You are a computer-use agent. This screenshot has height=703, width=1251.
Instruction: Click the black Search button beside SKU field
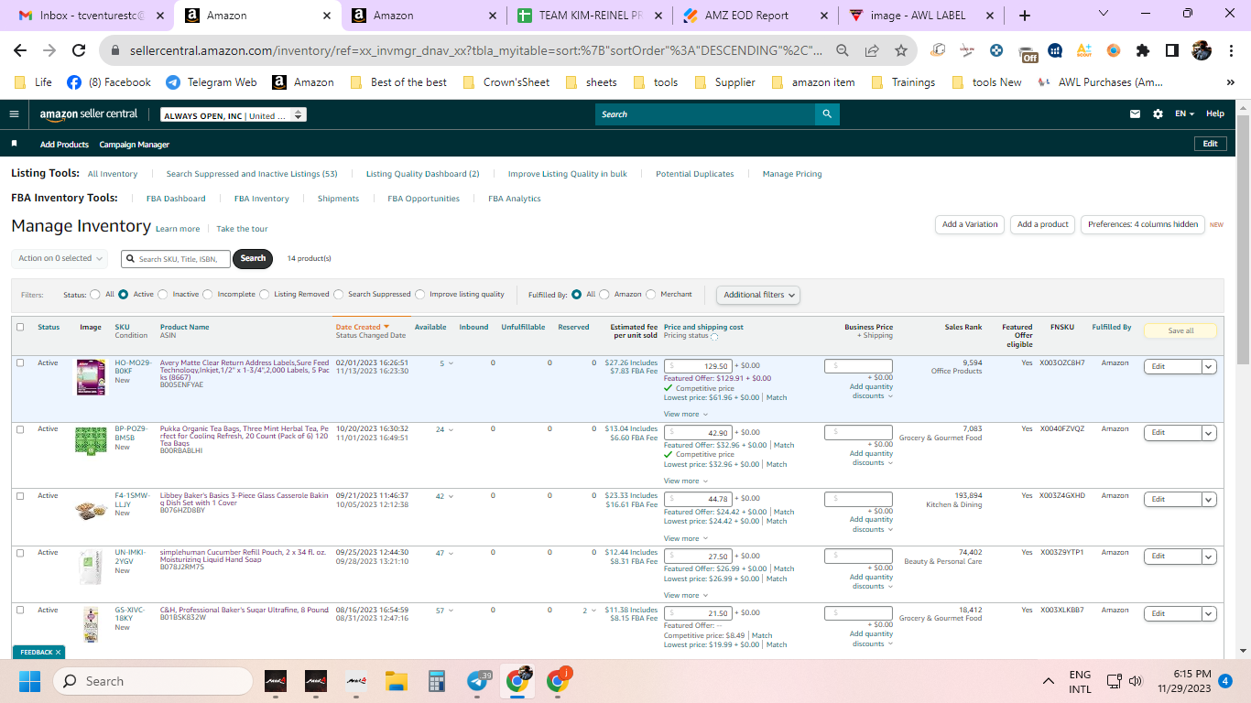[253, 258]
